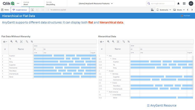The height and width of the screenshot is (110, 195).
Task: Open Notes panel
Action: pos(5,10)
